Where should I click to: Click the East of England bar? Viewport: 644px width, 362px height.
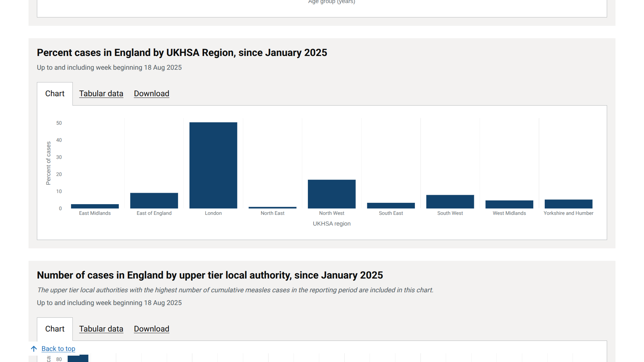pos(154,200)
